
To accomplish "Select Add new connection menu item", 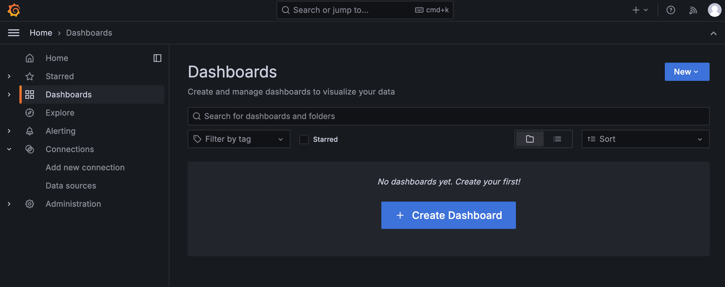I will tap(85, 167).
